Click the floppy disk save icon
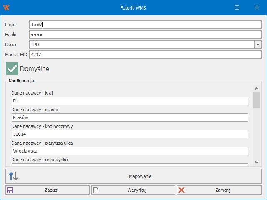The width and height of the screenshot is (267, 200). coord(10,190)
